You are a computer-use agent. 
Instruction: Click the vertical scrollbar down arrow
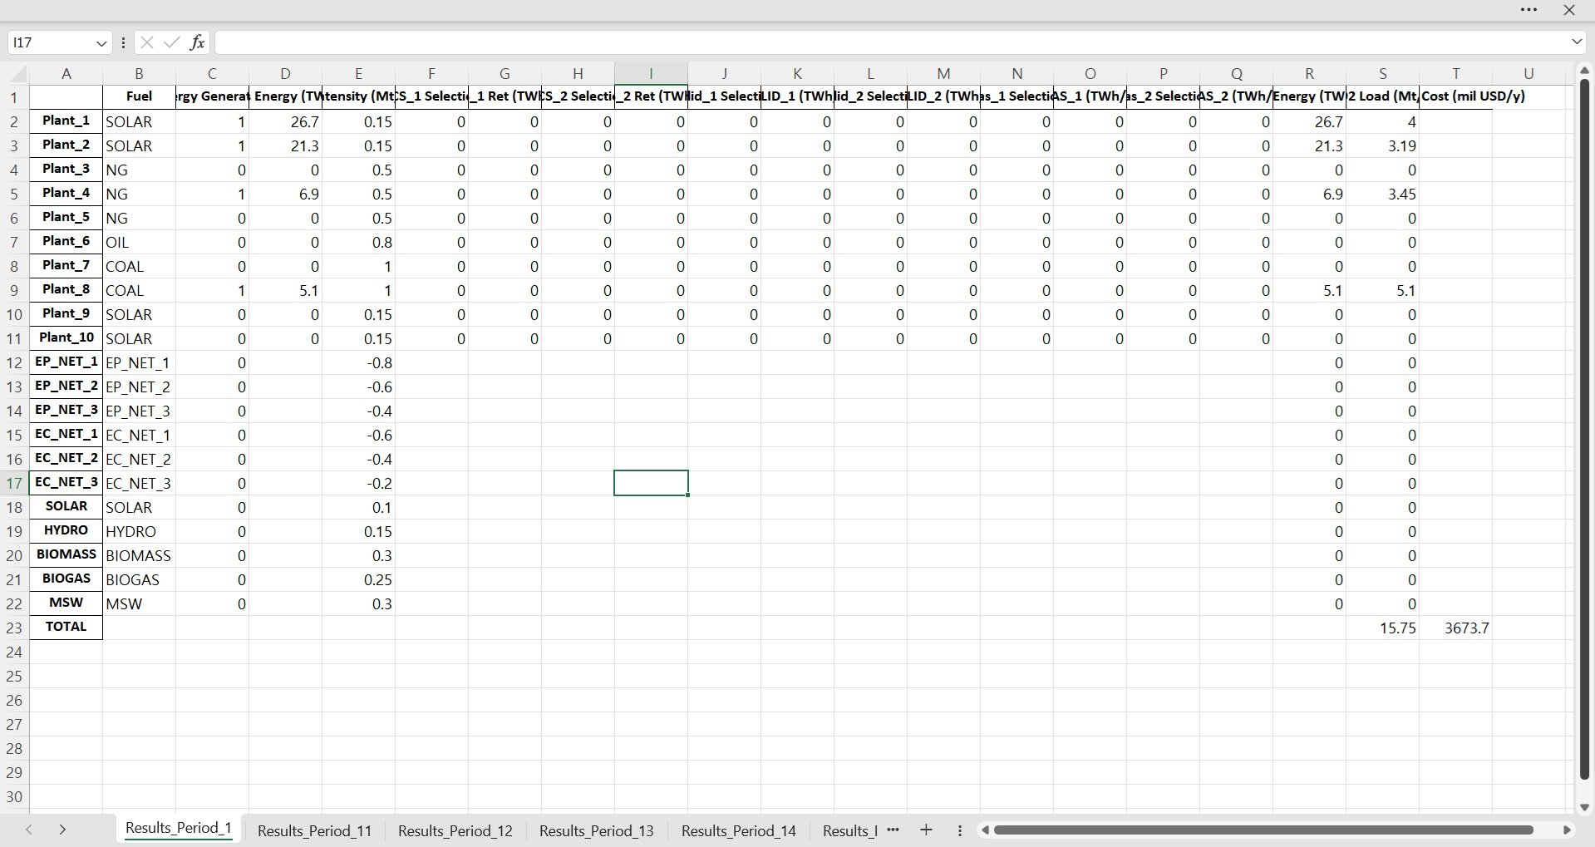coord(1584,807)
